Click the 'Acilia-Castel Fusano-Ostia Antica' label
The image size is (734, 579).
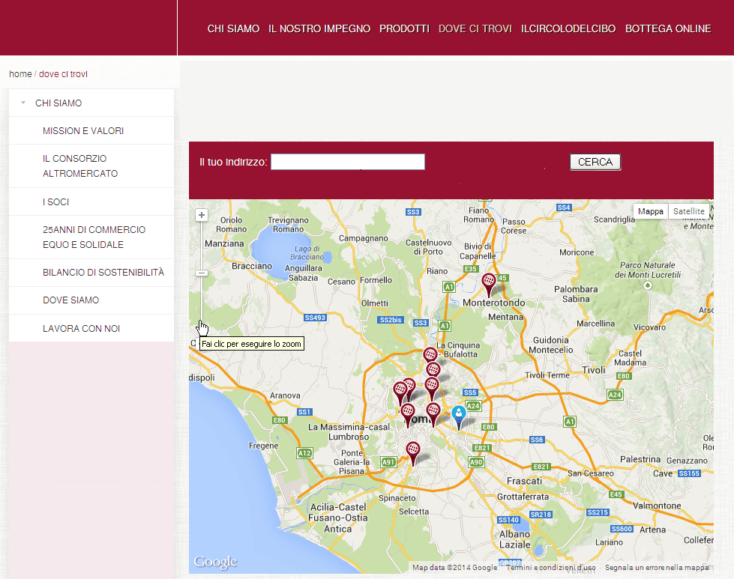coord(338,518)
